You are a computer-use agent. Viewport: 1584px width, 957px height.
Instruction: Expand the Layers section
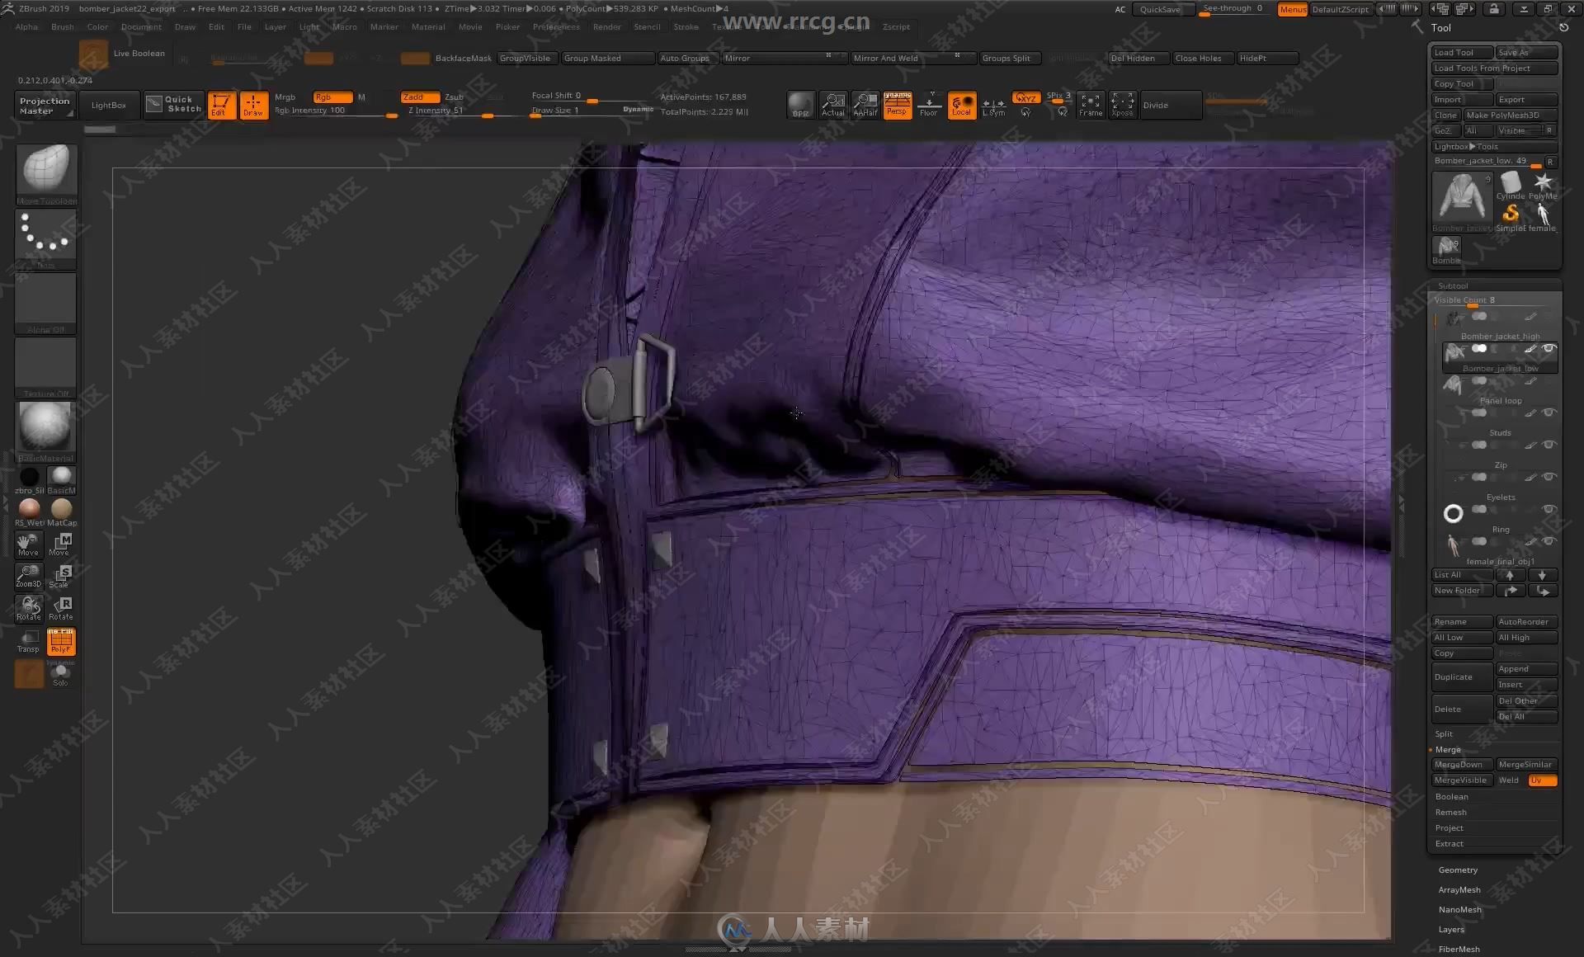(x=1451, y=930)
